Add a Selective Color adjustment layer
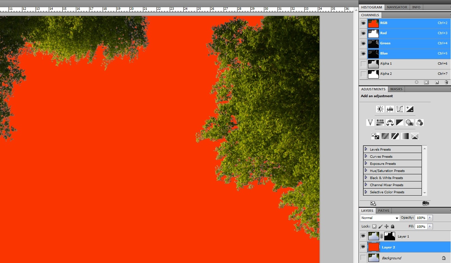Viewport: 451px width, 263px height. [415, 136]
